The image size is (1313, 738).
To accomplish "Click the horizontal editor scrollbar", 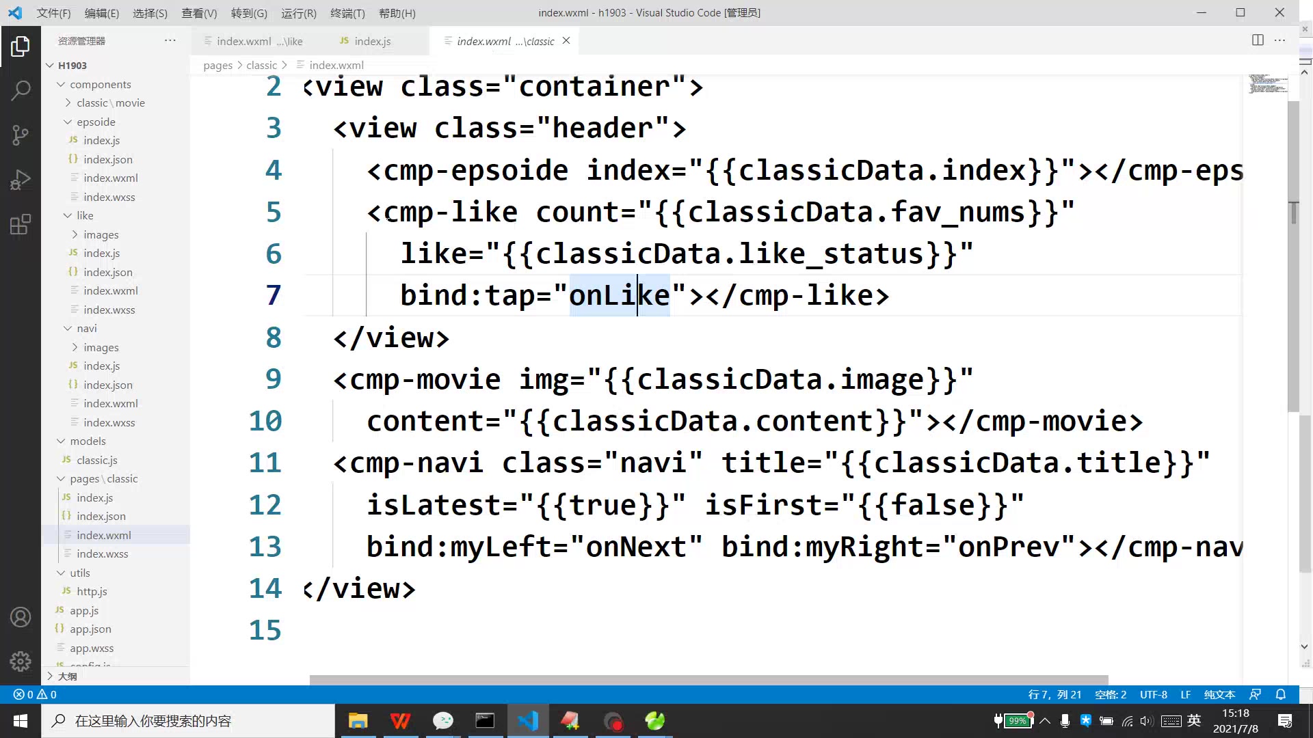I will pyautogui.click(x=708, y=680).
